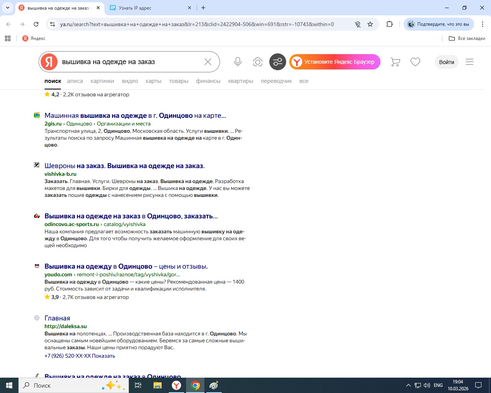
Task: Reload the page
Action: 36,24
